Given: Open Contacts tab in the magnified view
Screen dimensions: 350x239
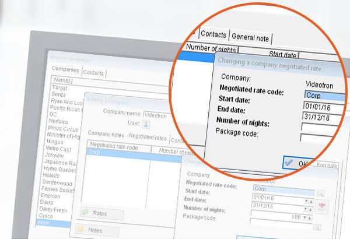Looking at the screenshot, I should click(213, 34).
